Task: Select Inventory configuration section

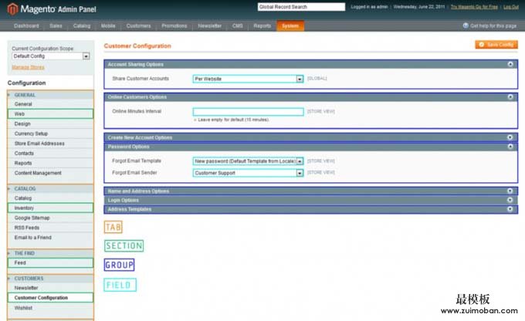Action: pyautogui.click(x=50, y=208)
